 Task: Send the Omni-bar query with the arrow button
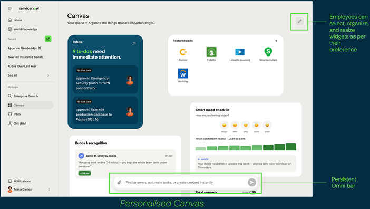click(252, 182)
